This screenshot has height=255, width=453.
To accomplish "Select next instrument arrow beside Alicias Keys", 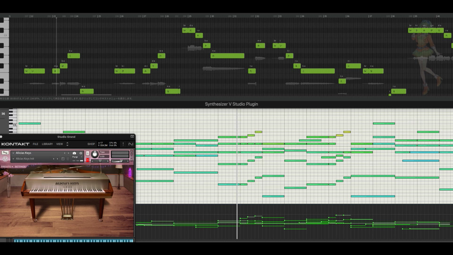I will [x=68, y=153].
